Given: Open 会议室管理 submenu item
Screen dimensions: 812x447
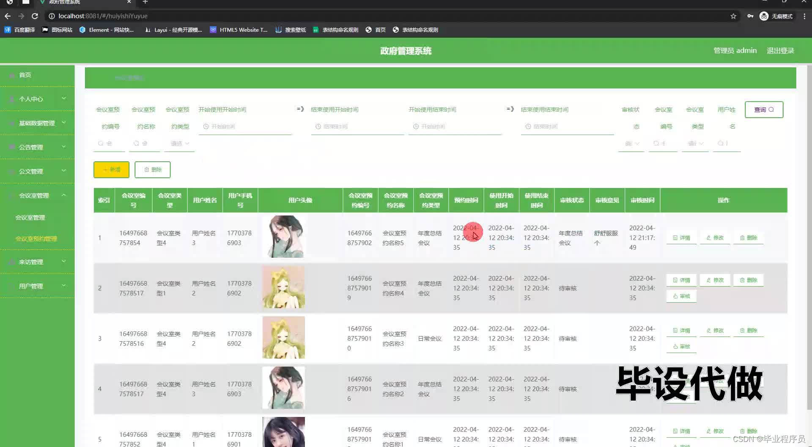Looking at the screenshot, I should [30, 218].
